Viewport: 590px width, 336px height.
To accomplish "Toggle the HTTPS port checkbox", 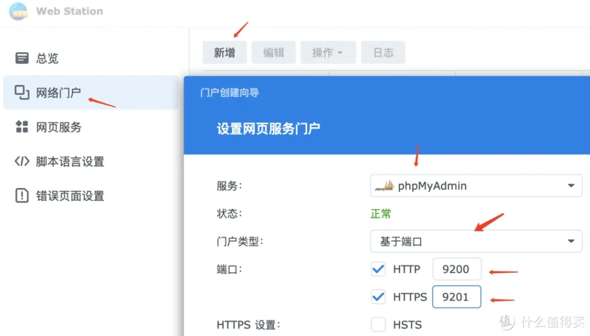I will point(379,297).
